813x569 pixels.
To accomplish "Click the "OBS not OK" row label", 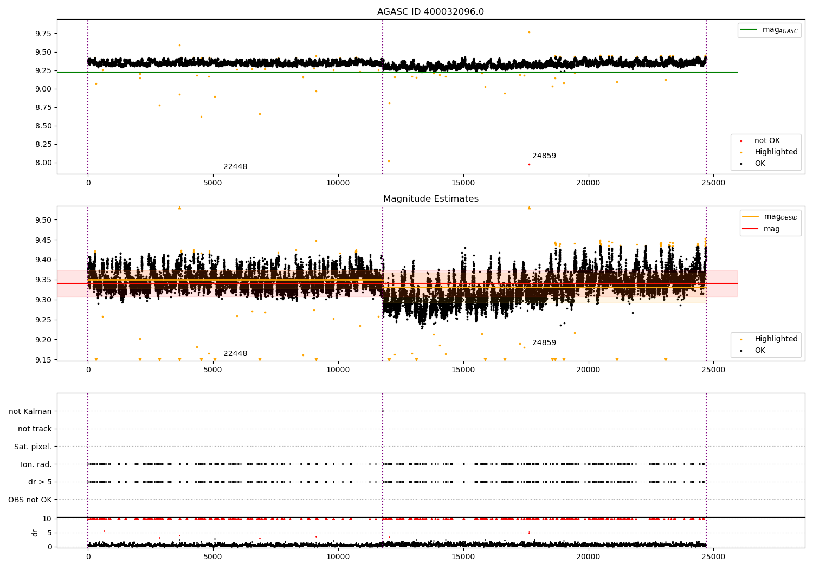I will coord(30,500).
